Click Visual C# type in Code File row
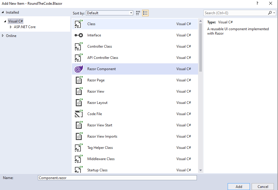Image resolution: width=278 pixels, height=190 pixels. (x=184, y=114)
